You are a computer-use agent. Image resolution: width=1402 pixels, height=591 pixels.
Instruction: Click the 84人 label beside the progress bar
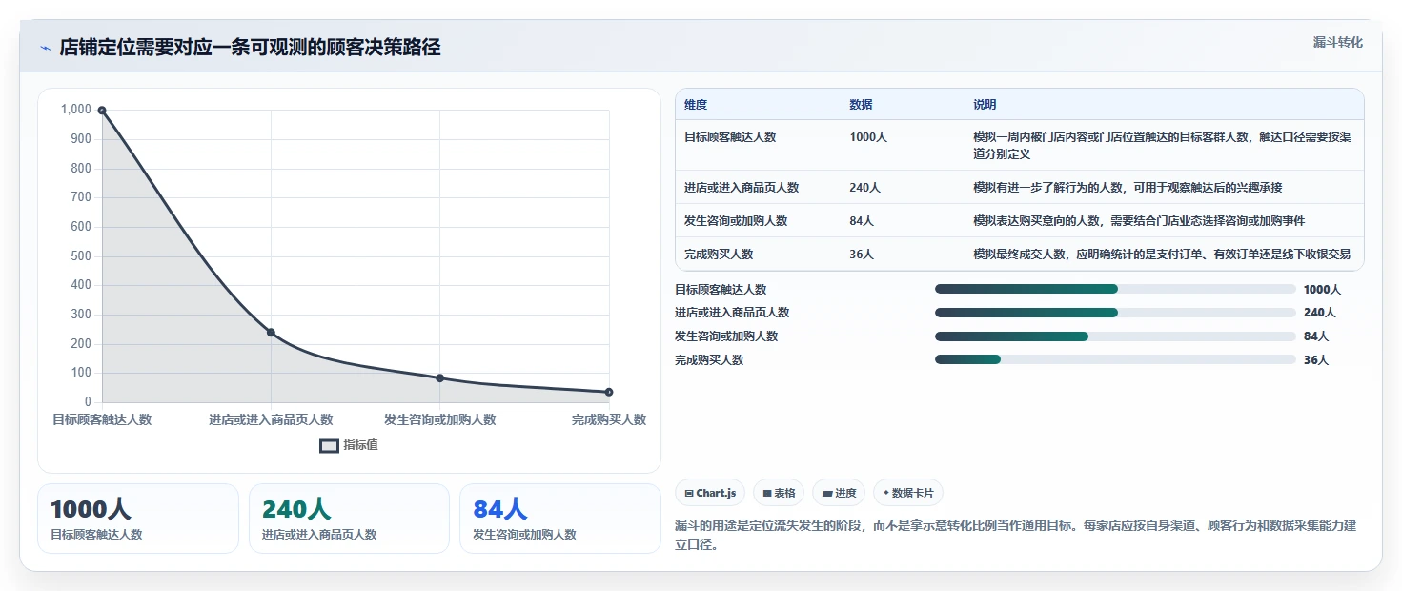pos(1316,336)
